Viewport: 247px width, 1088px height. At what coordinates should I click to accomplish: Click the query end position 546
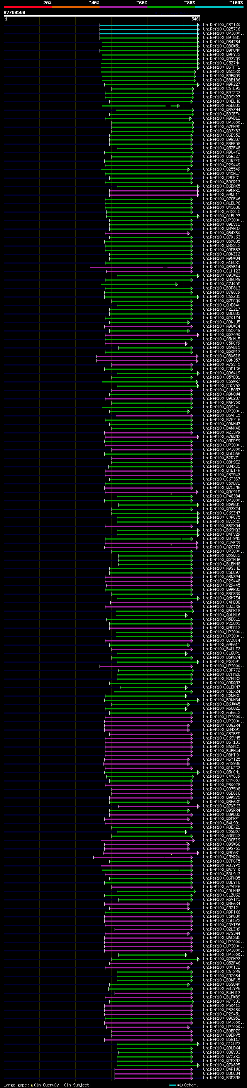point(195,19)
